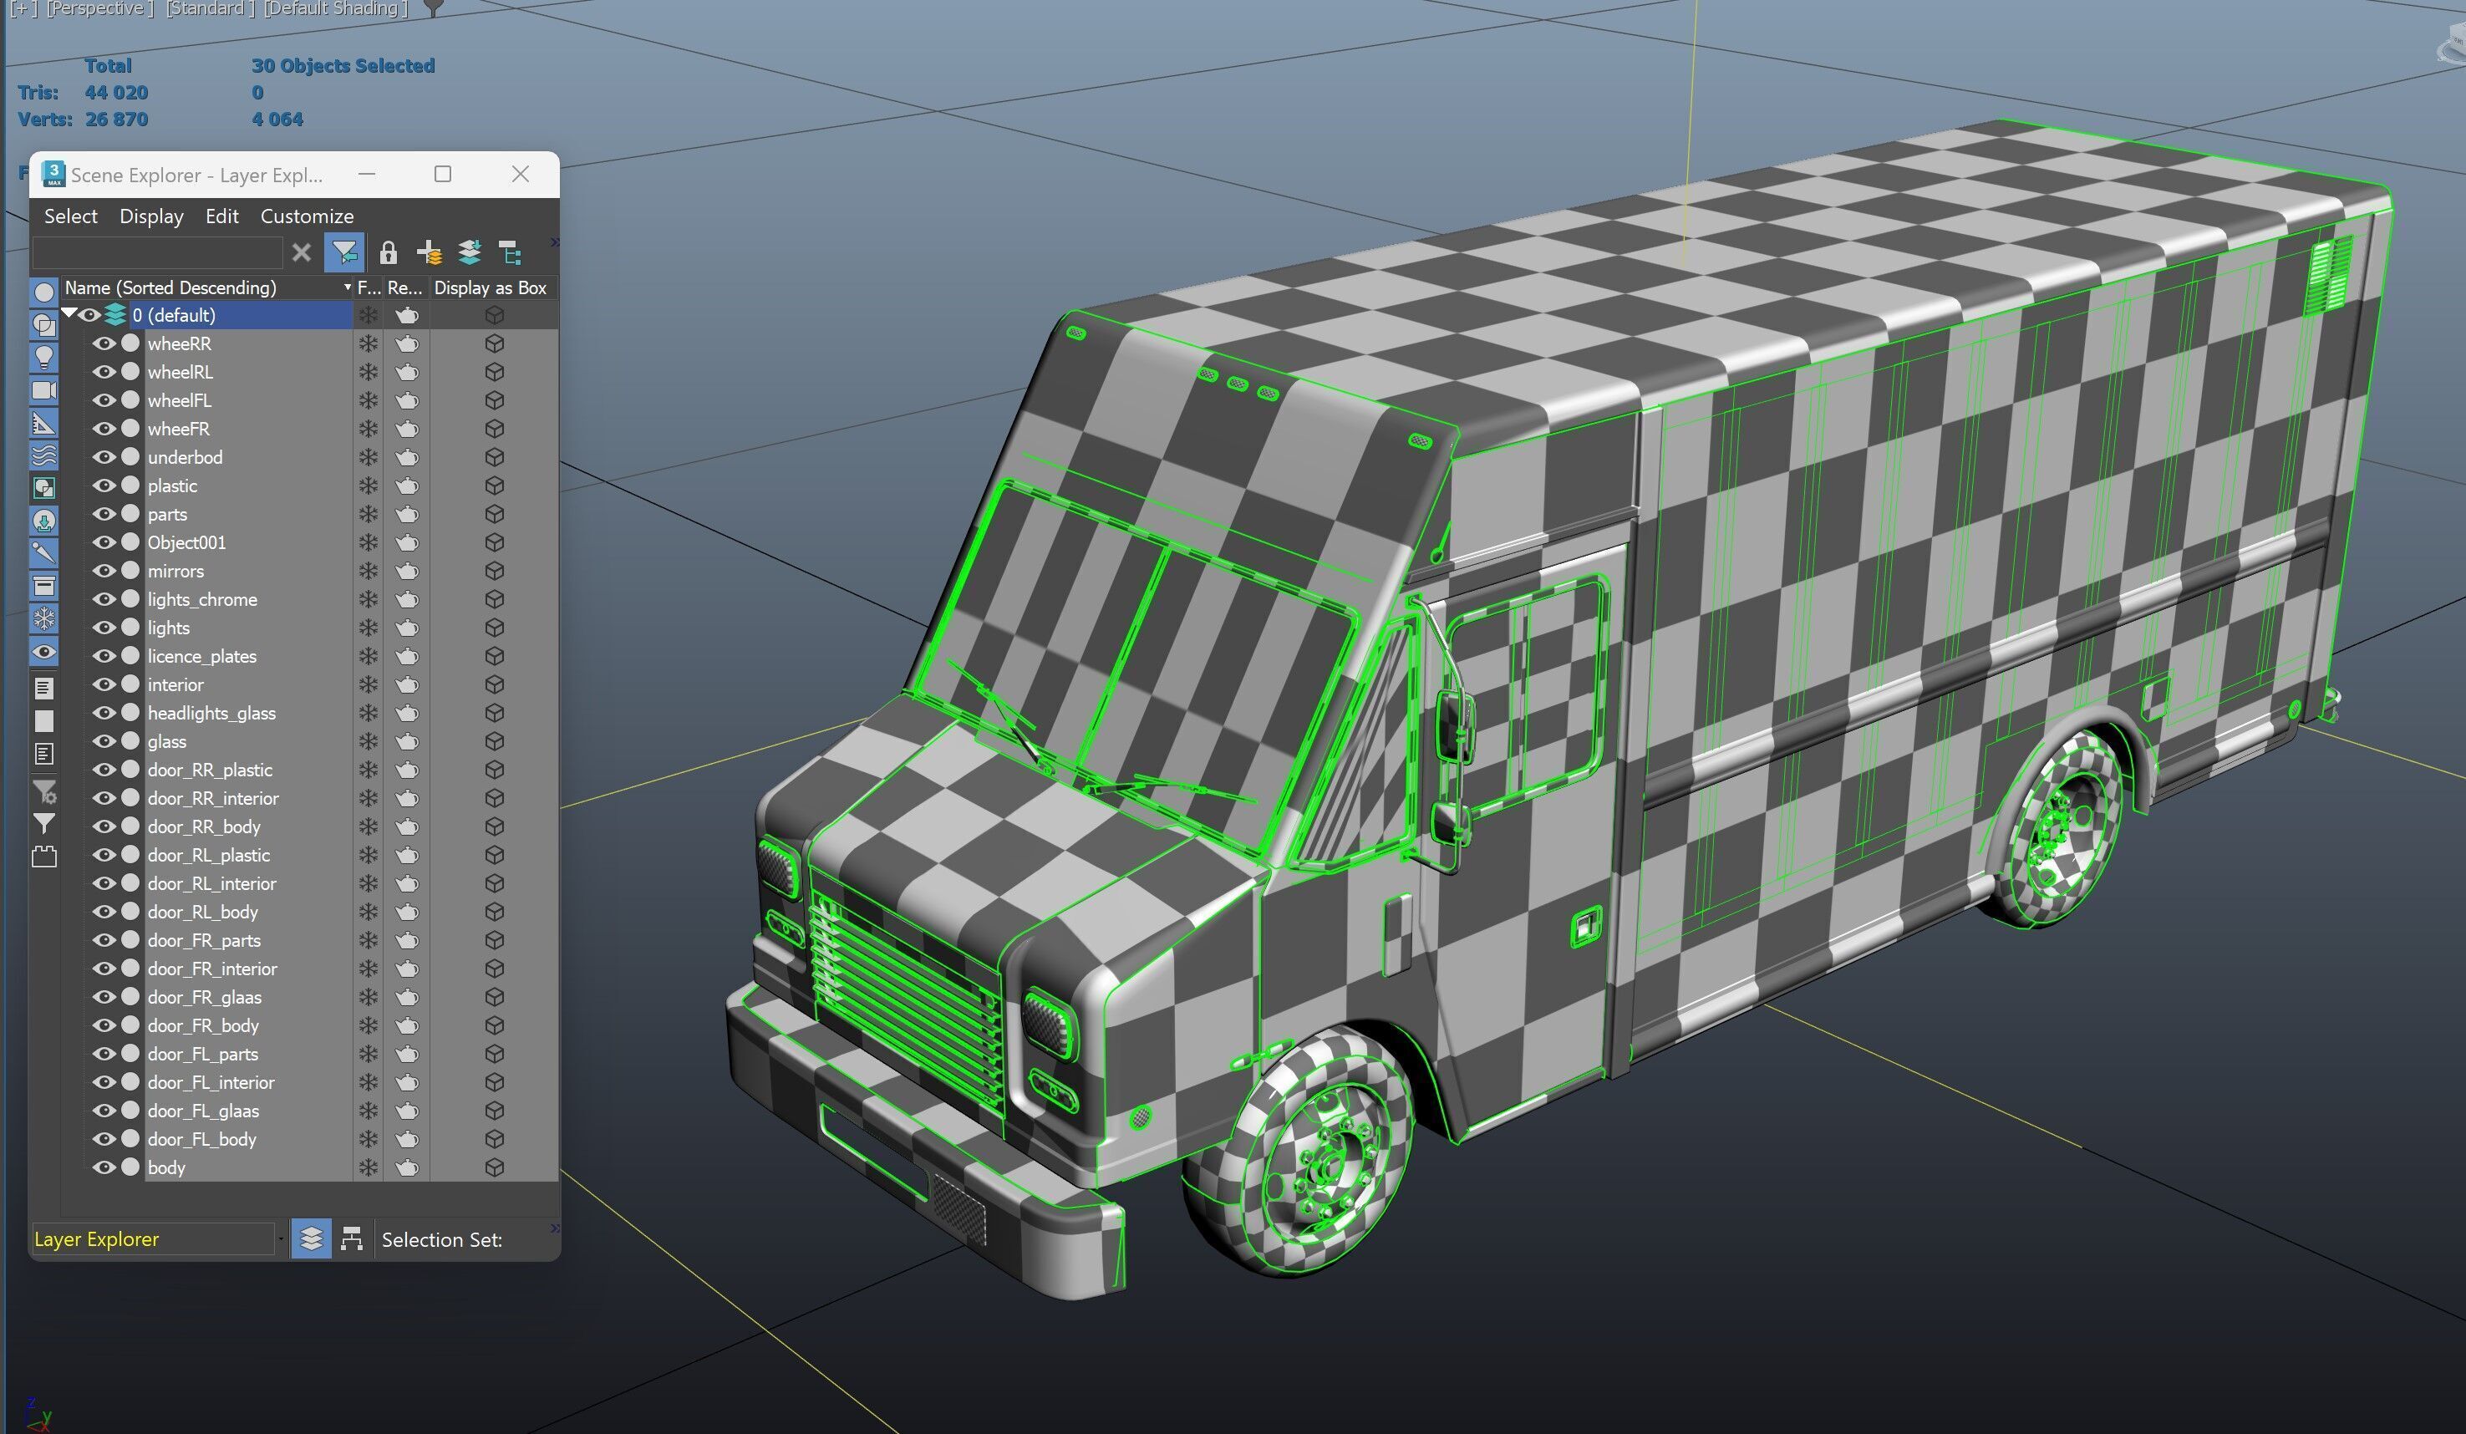Viewport: 2466px width, 1434px height.
Task: Collapse the 0 (default) layer tree
Action: [69, 314]
